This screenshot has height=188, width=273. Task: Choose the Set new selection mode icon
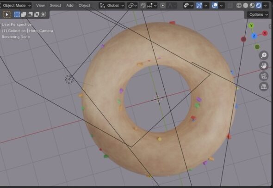(x=17, y=15)
